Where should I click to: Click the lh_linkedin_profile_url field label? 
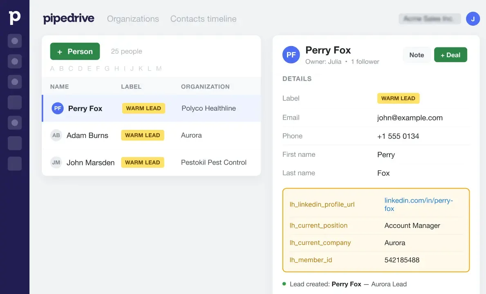click(x=322, y=204)
